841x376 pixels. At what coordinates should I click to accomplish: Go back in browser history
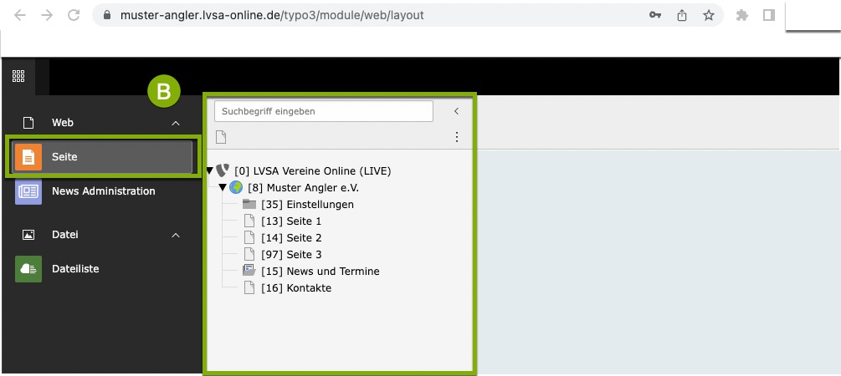20,16
